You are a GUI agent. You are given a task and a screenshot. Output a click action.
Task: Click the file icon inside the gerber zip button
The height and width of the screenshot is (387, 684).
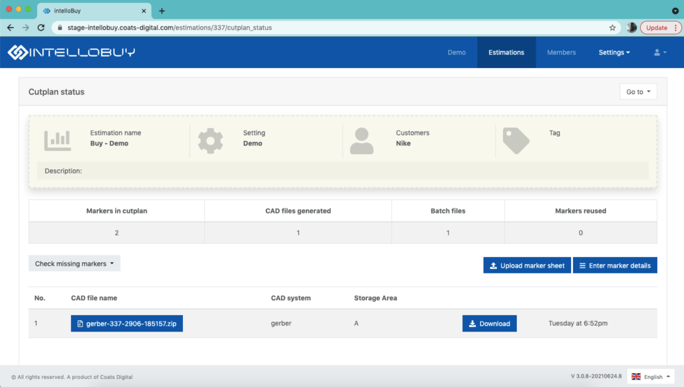pyautogui.click(x=79, y=323)
